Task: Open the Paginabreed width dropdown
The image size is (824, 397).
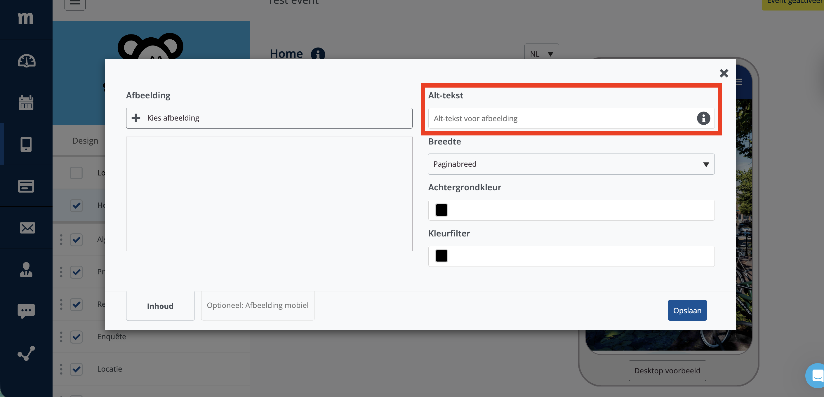Action: click(x=571, y=164)
